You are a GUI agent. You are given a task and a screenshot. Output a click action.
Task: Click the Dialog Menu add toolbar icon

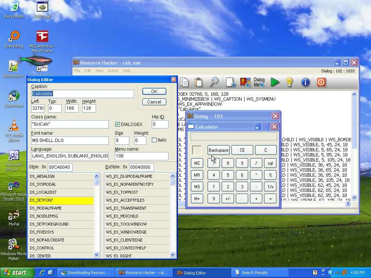click(259, 82)
